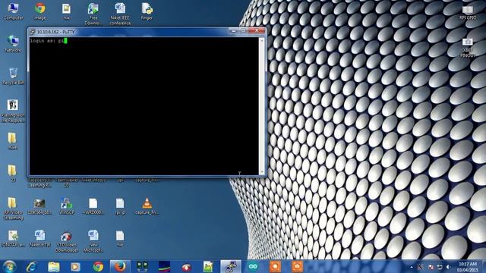Select the rpi_ip text file icon

pos(120,206)
